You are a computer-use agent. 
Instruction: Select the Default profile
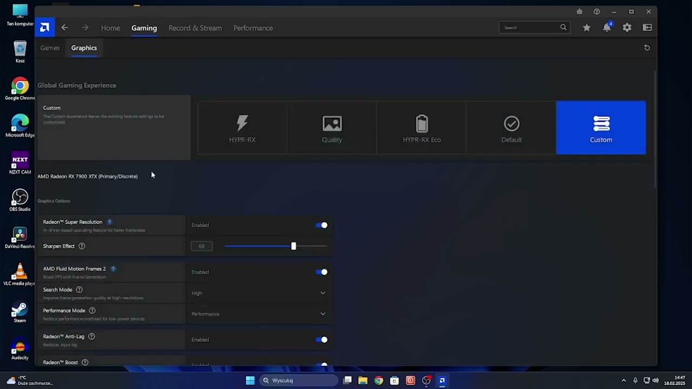(511, 128)
